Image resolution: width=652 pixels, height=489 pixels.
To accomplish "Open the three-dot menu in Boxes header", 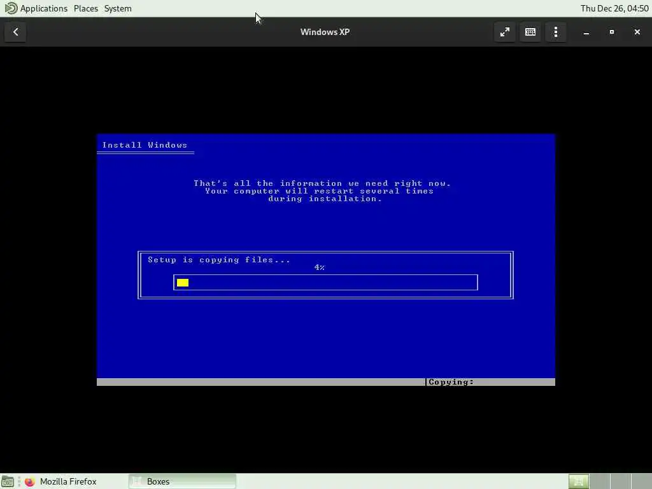I will [x=555, y=32].
